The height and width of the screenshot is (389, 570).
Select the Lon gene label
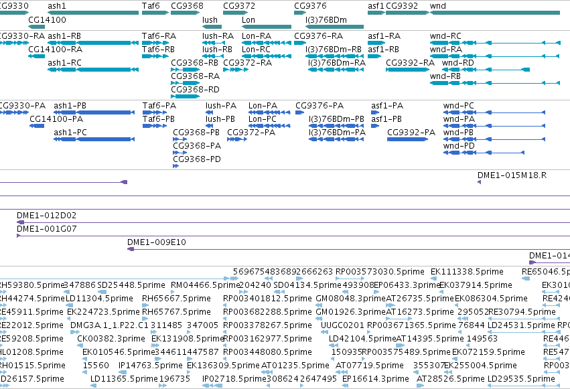click(x=248, y=20)
